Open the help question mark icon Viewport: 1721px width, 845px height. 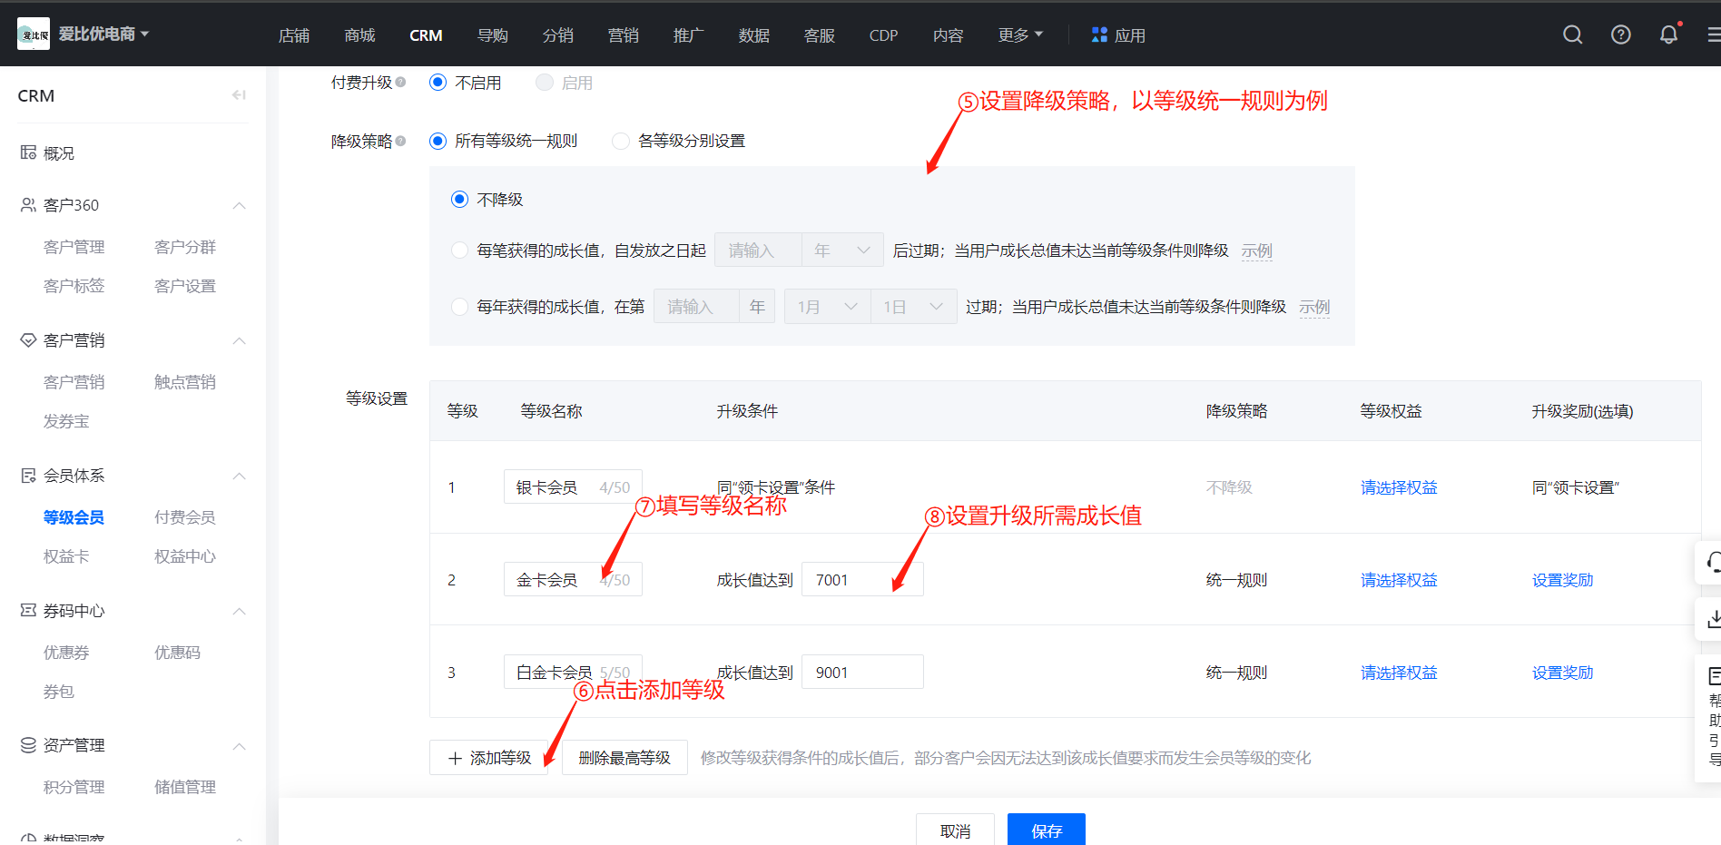tap(1620, 34)
